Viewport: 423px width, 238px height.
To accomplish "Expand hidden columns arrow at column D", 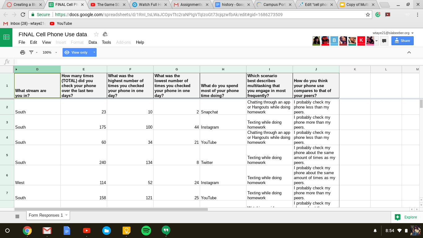I will click(16, 69).
